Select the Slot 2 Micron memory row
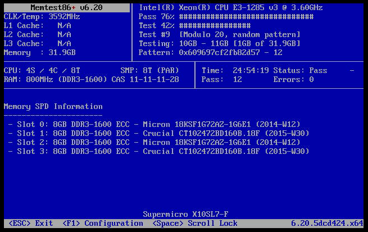 click(x=154, y=142)
